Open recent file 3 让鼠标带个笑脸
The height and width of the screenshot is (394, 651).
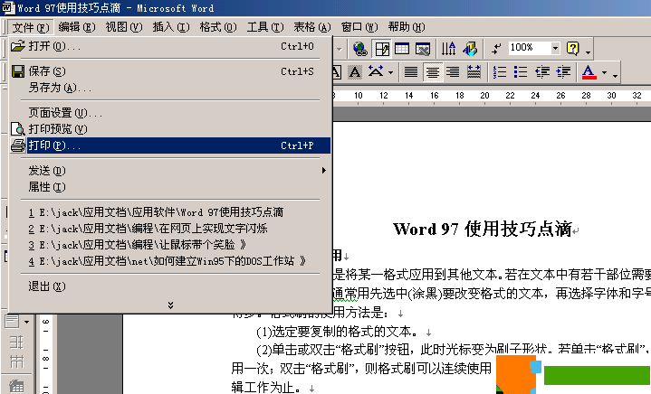pos(170,245)
